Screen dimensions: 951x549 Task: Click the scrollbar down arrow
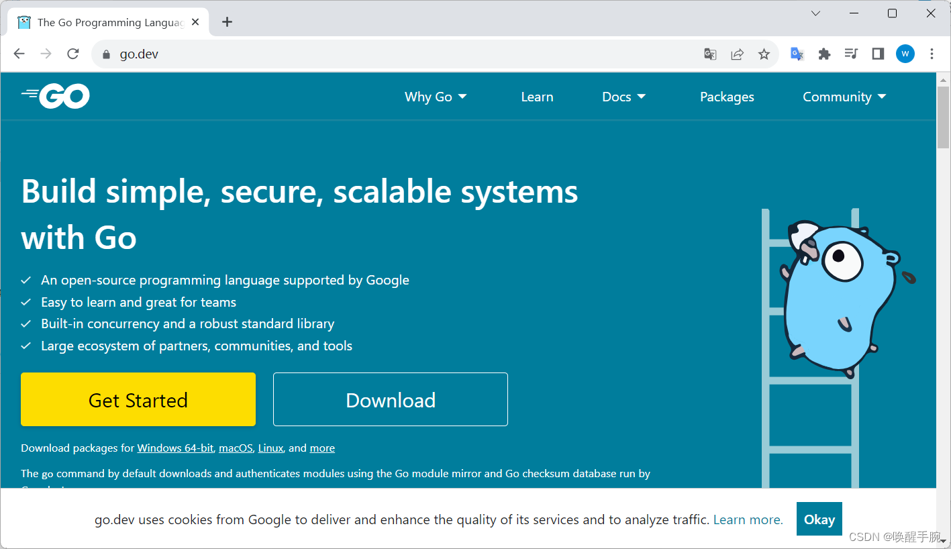pos(943,542)
